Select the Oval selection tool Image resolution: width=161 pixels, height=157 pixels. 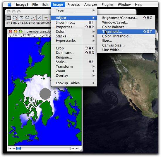(15, 18)
